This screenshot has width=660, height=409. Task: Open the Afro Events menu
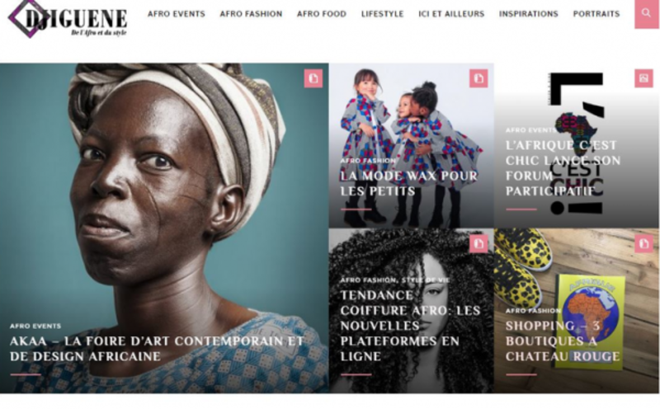click(177, 14)
